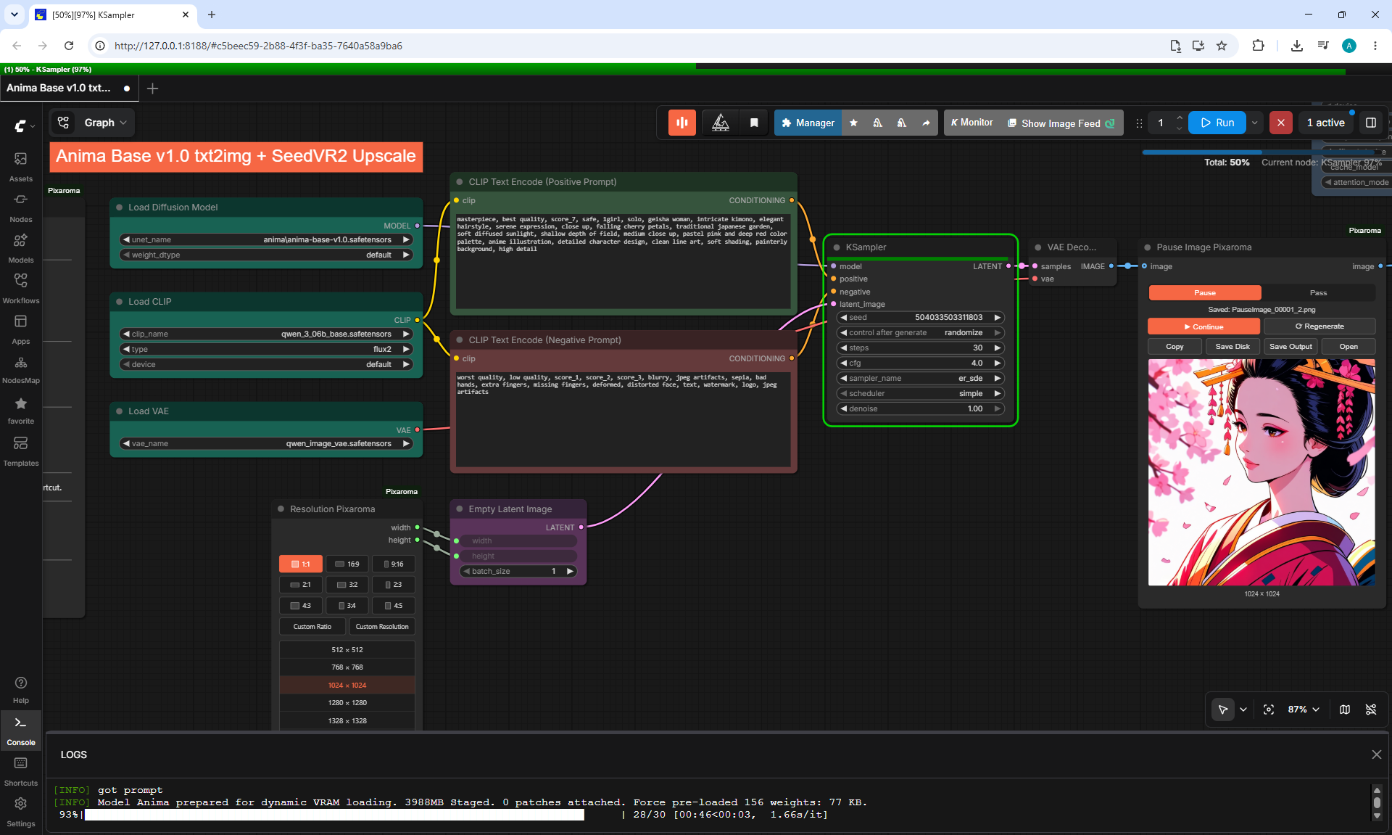Toggle Show Image Feed
Screen dimensions: 1392x835
click(x=1061, y=123)
